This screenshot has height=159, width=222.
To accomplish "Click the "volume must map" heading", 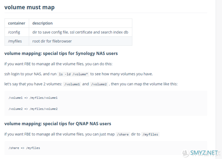I will pyautogui.click(x=29, y=7).
